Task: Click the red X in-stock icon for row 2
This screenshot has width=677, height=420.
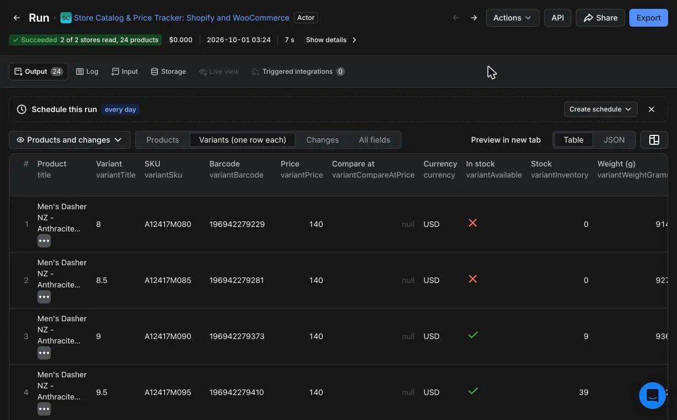Action: click(473, 279)
